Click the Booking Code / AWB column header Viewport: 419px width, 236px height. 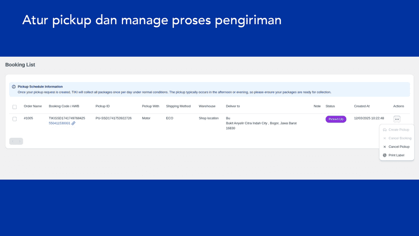(x=64, y=106)
